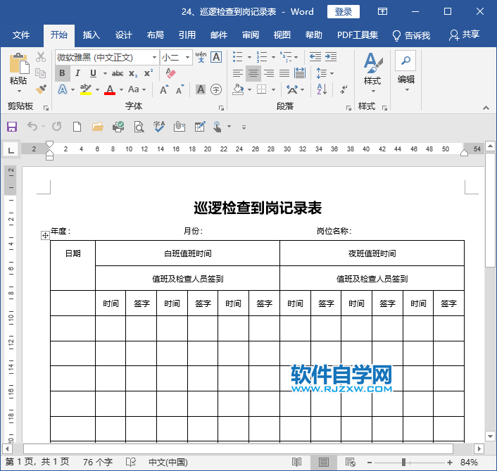
Task: Expand the Editing group menu
Action: click(406, 73)
